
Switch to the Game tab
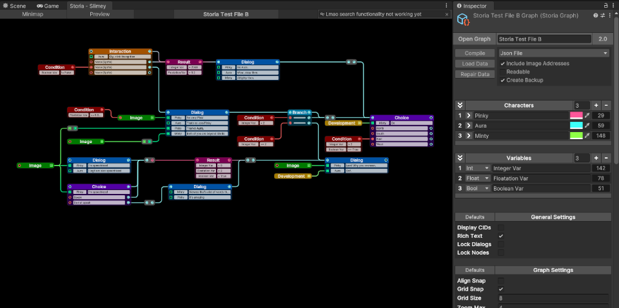click(x=48, y=5)
